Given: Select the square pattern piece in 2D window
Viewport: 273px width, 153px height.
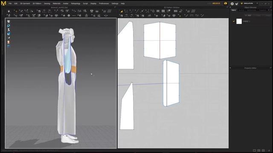Looking at the screenshot, I should point(160,40).
